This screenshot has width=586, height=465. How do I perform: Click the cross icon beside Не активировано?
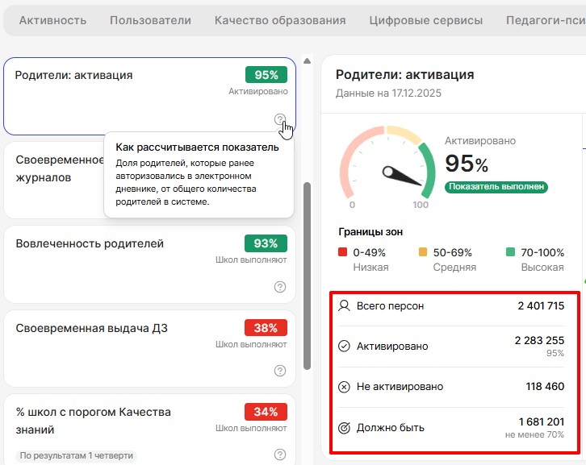pos(344,387)
